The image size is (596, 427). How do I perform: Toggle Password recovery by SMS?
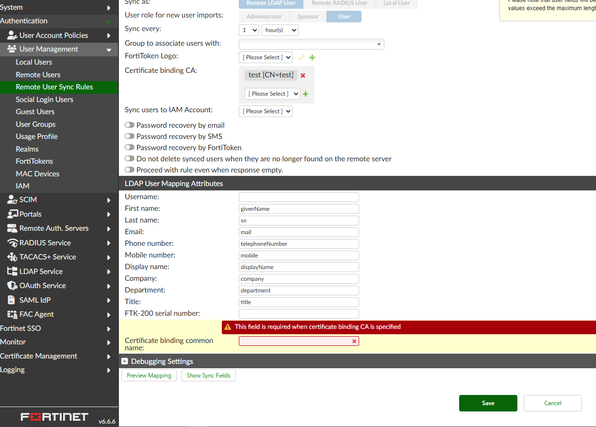click(130, 137)
